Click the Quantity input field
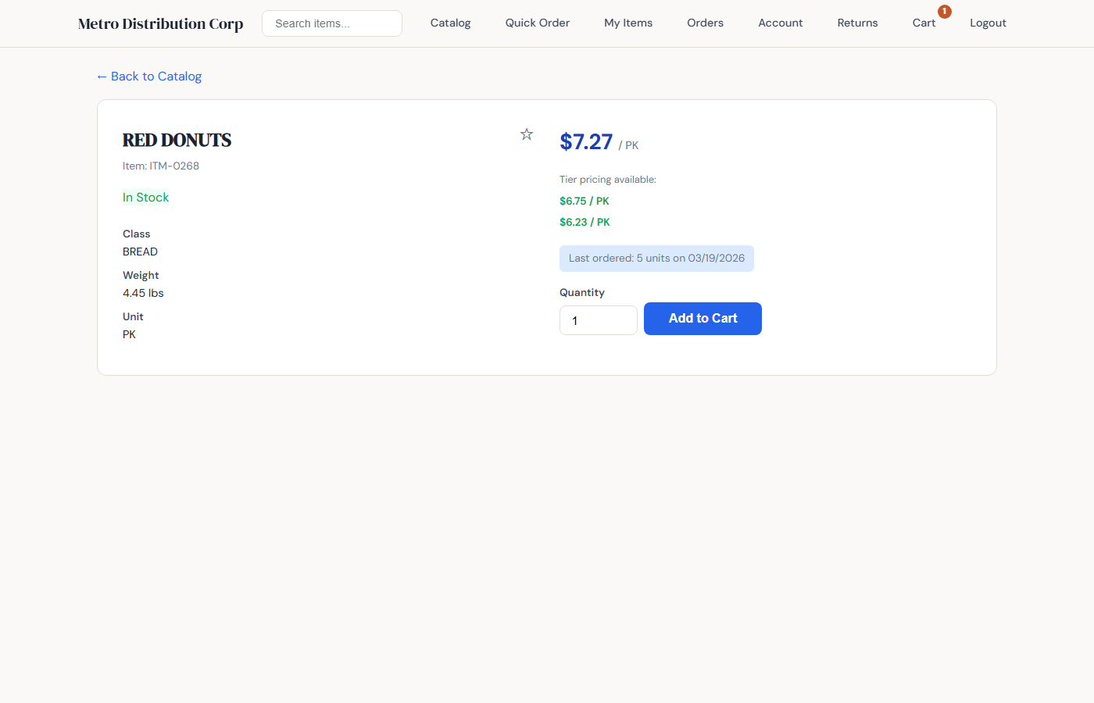Screen dimensions: 1094x703 [598, 320]
